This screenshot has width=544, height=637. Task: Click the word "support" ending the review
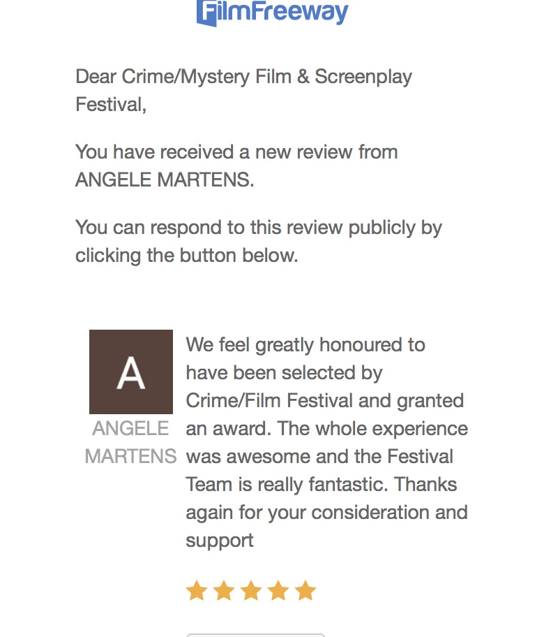pos(219,541)
